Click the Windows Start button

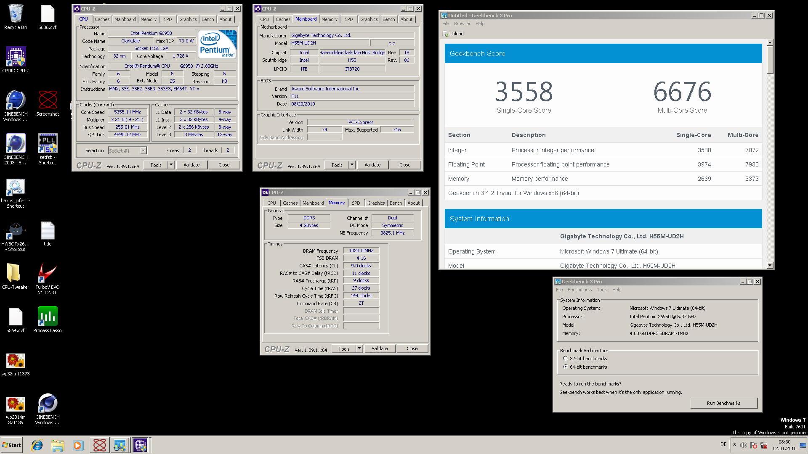pos(11,445)
